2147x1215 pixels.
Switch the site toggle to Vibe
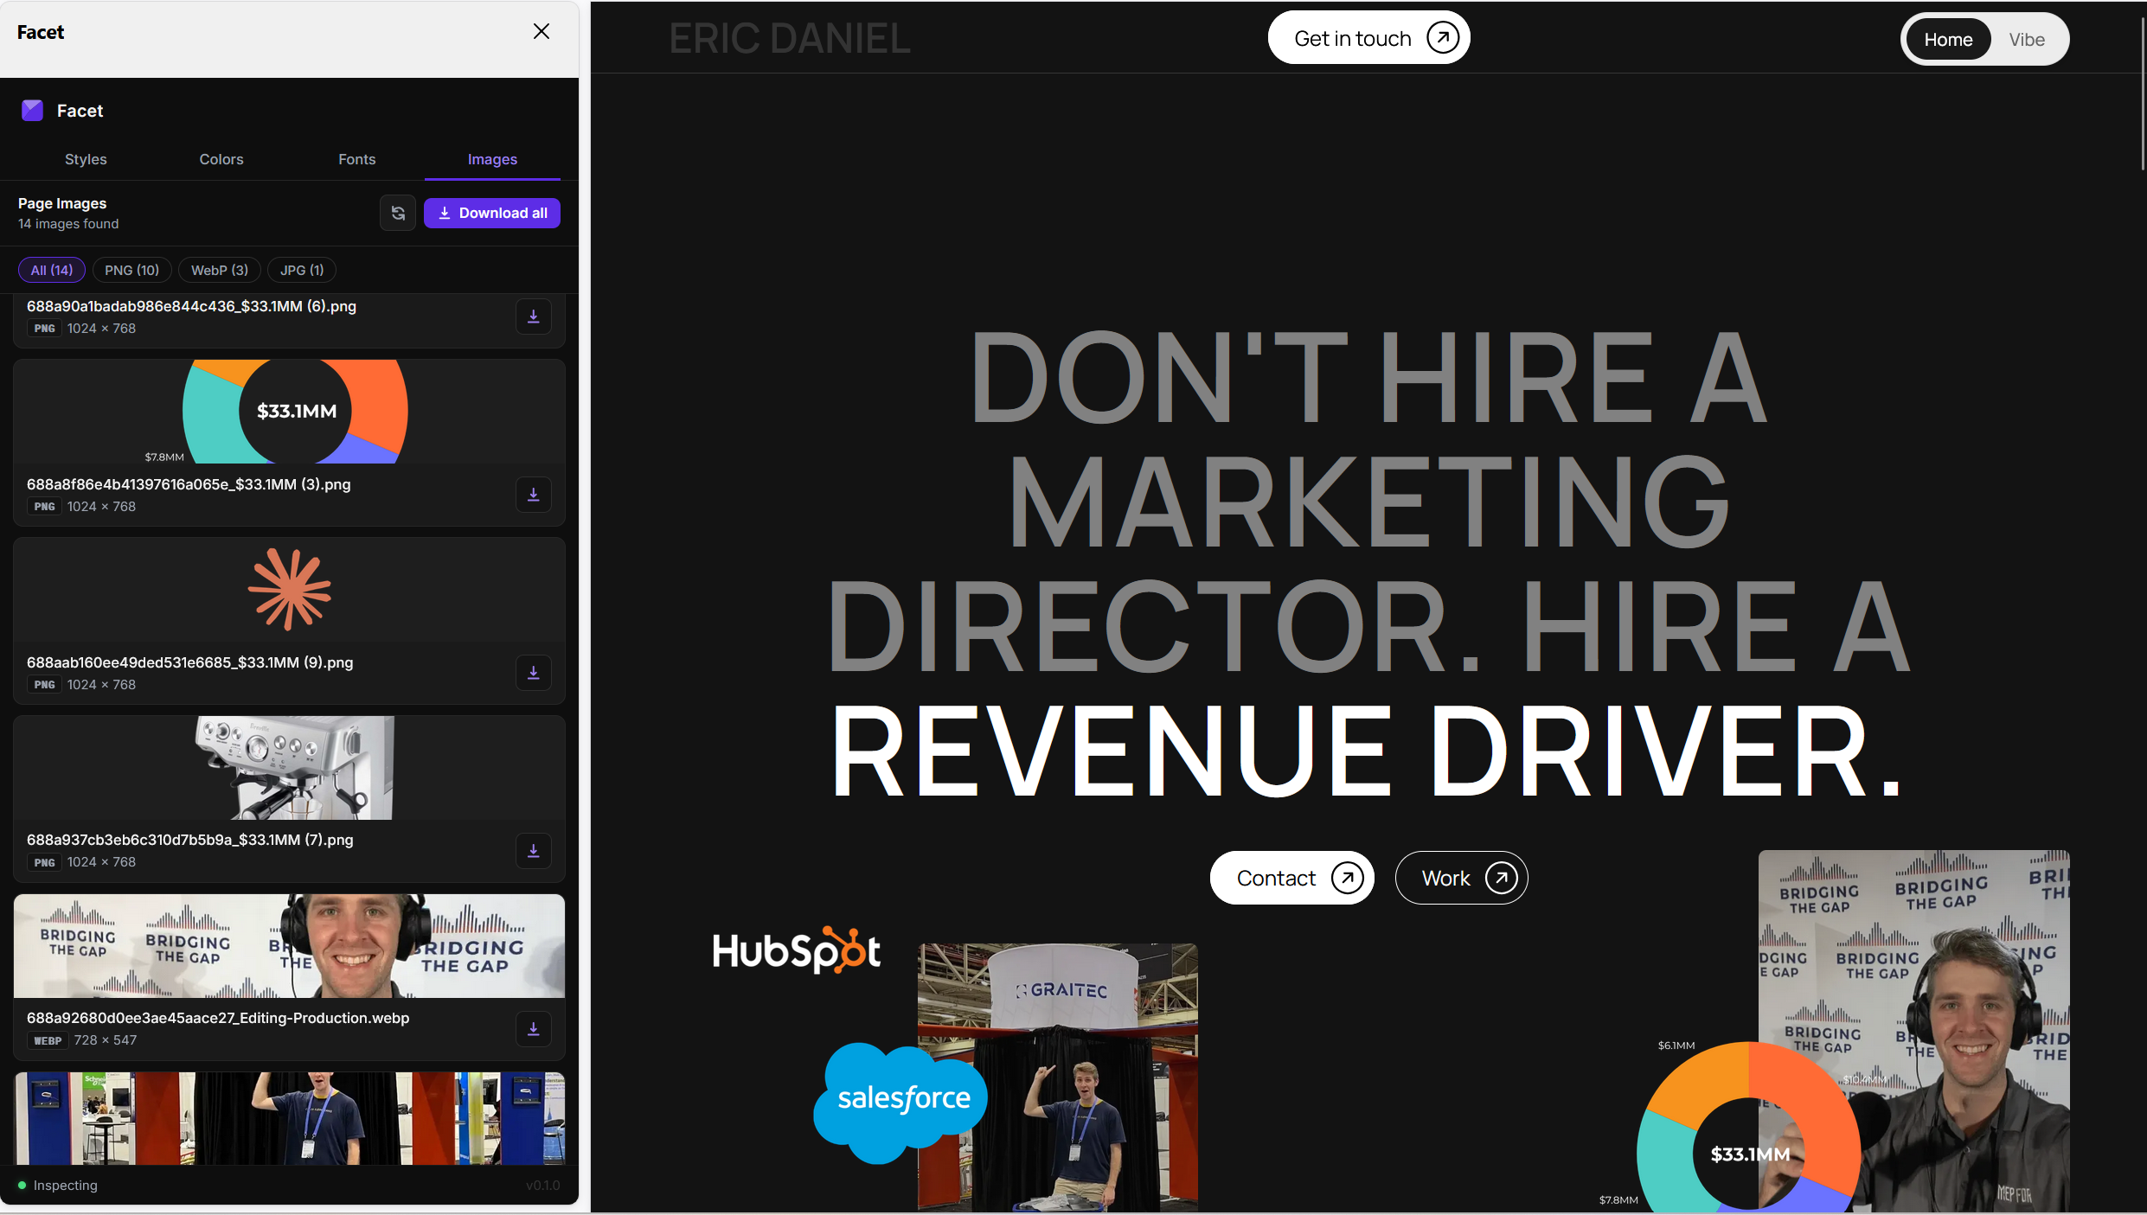click(2026, 40)
